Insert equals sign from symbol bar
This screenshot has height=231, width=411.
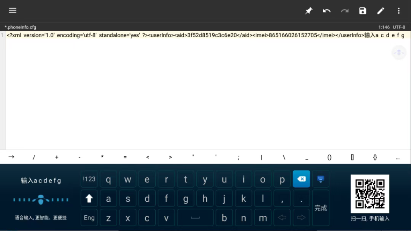click(125, 157)
